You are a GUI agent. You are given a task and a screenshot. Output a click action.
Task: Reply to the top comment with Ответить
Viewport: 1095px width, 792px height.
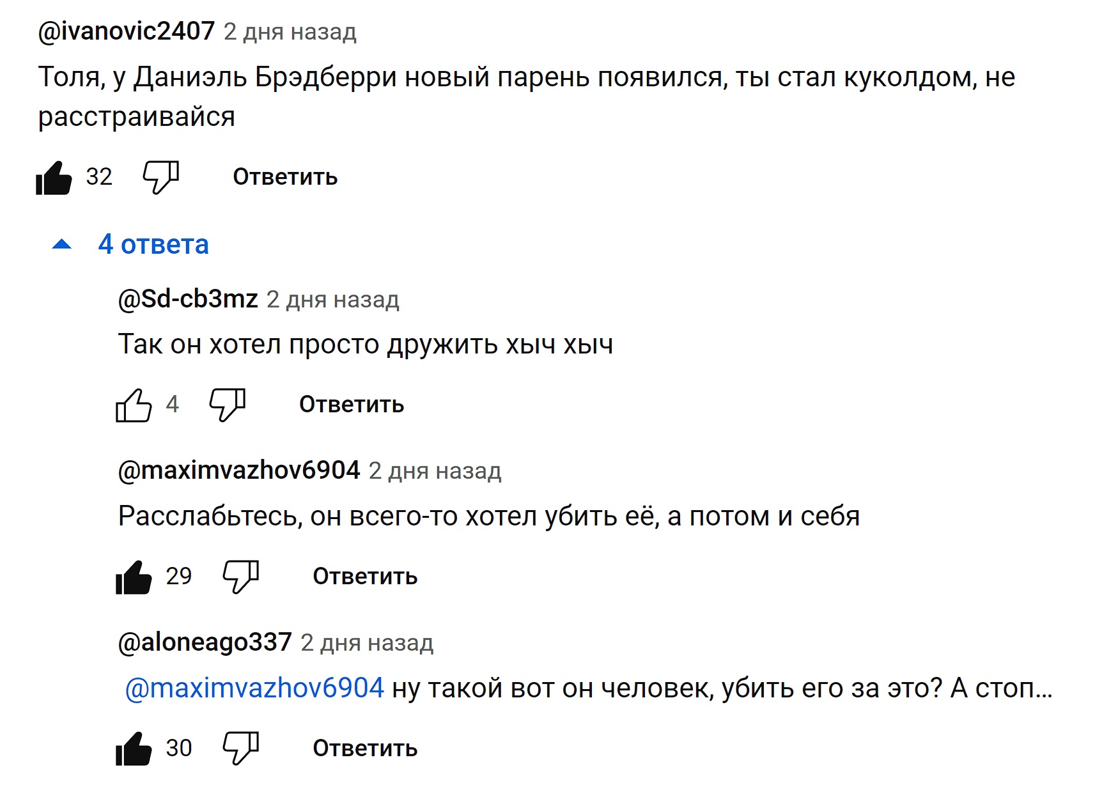[x=285, y=177]
